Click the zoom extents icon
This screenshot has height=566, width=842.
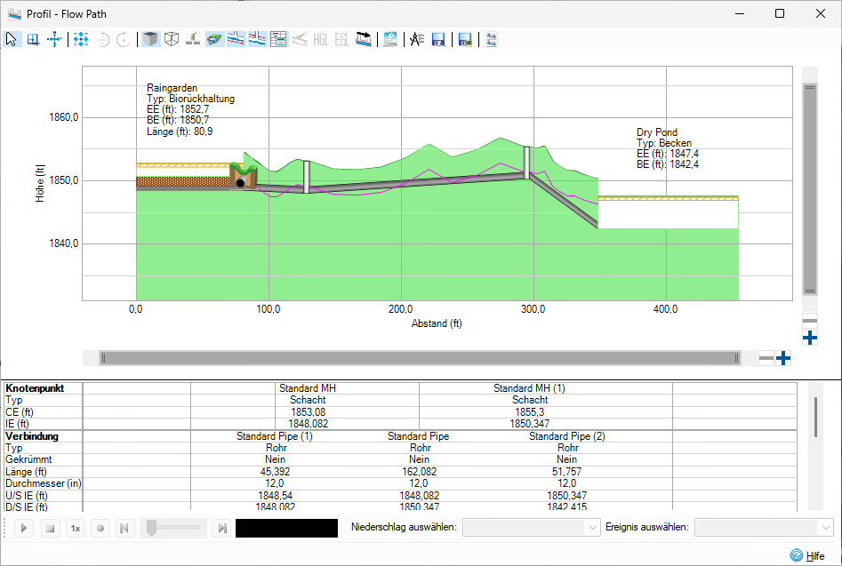tap(81, 39)
